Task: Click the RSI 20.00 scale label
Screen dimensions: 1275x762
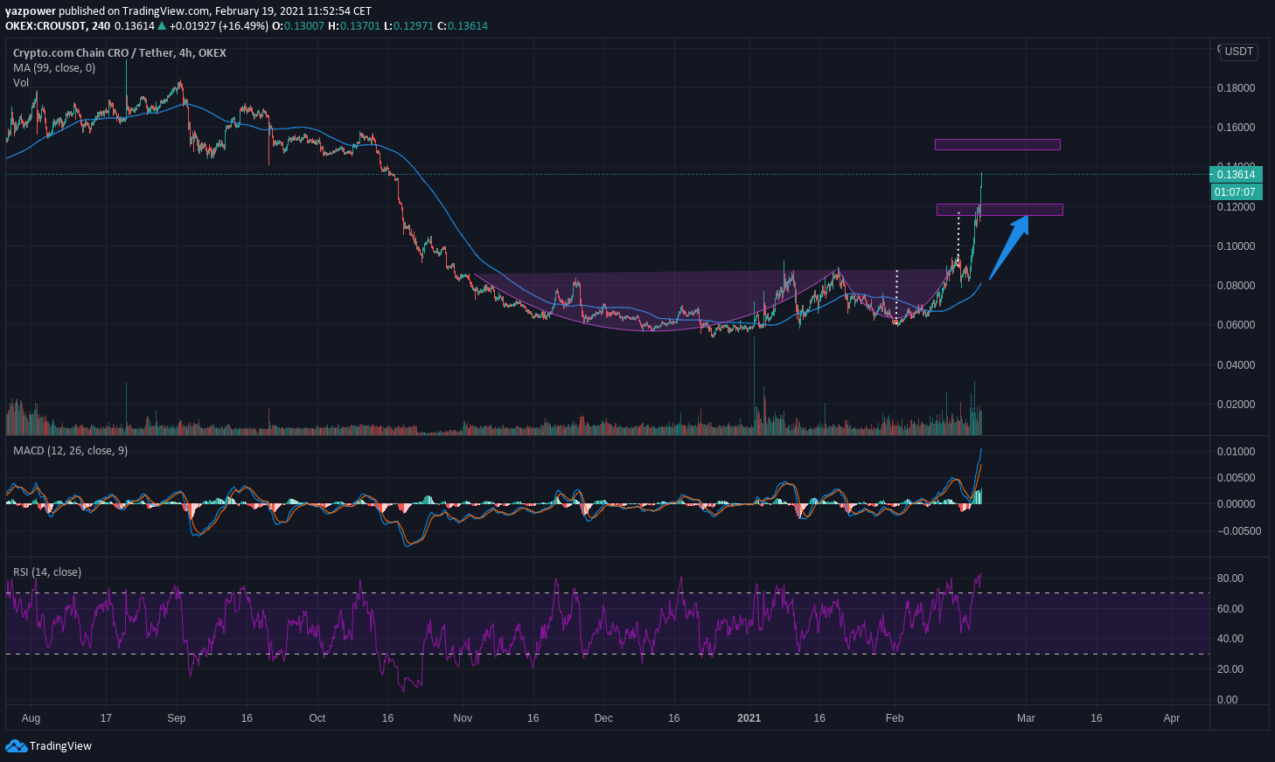Action: (1230, 668)
